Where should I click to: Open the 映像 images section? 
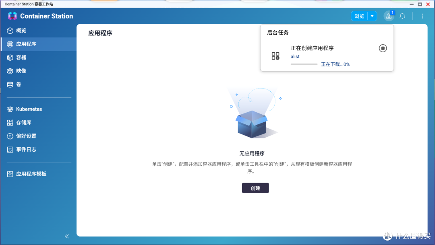(39, 71)
